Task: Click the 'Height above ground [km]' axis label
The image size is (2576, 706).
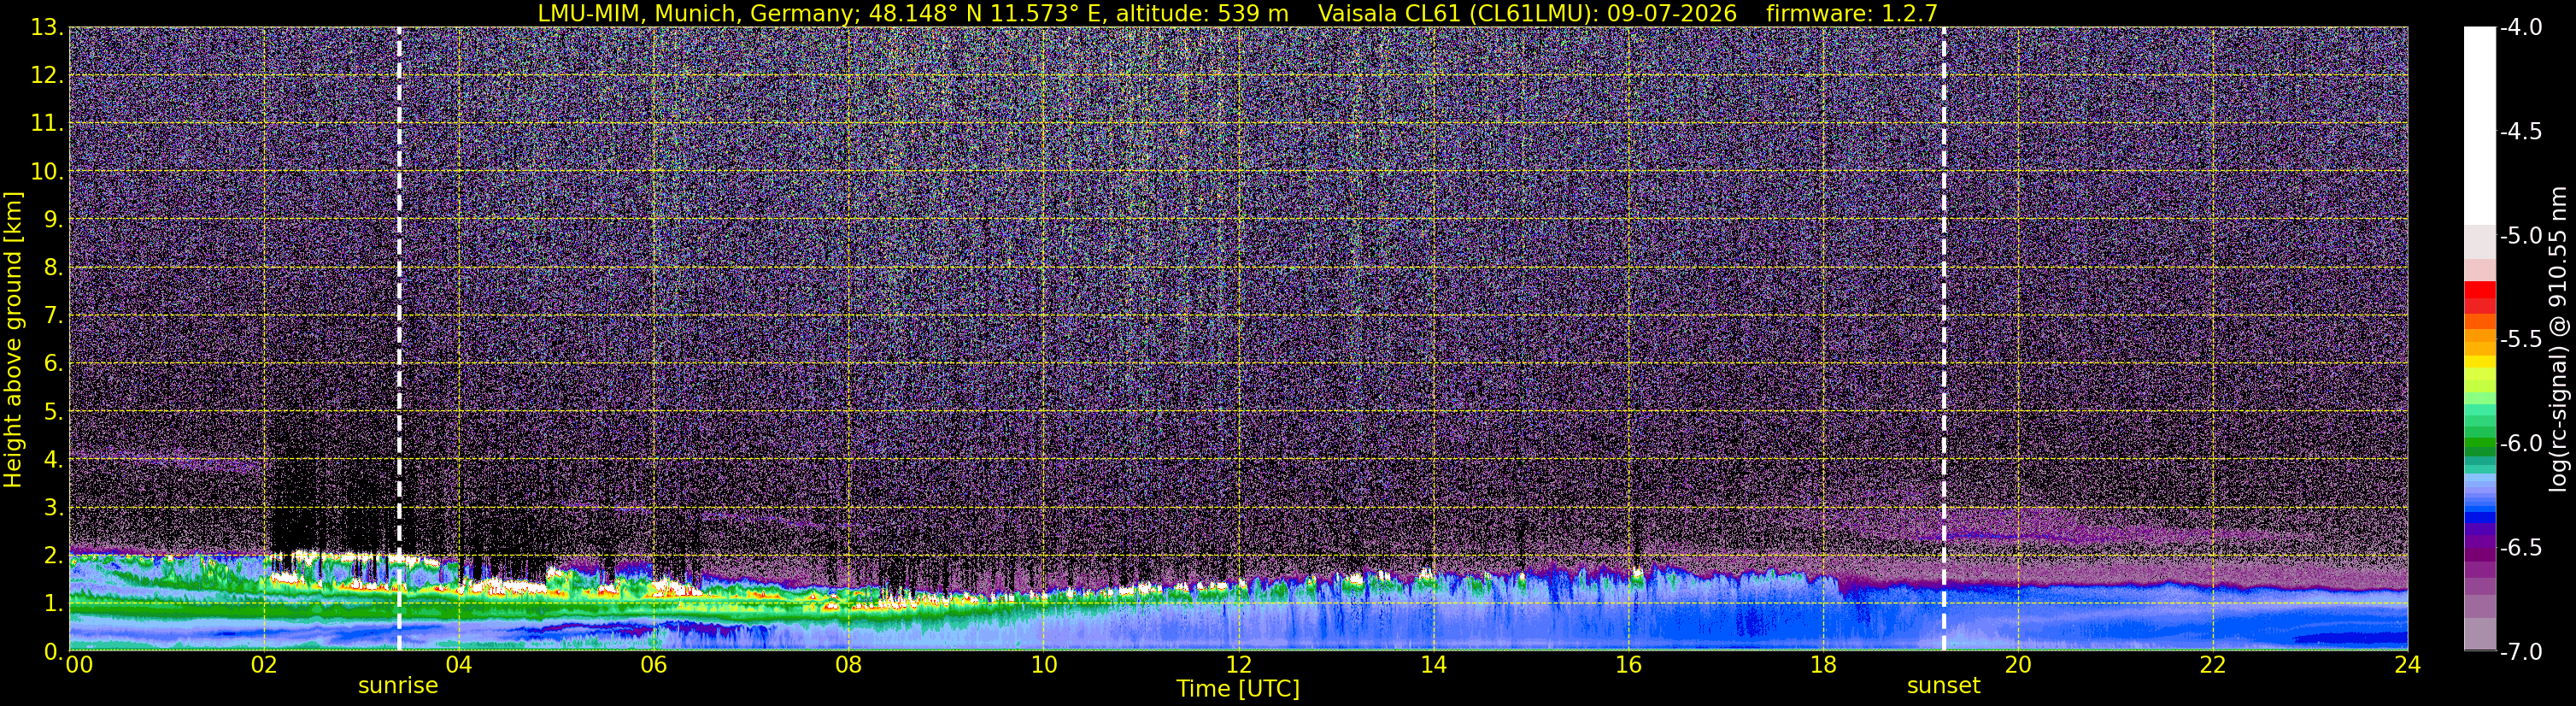Action: click(13, 340)
